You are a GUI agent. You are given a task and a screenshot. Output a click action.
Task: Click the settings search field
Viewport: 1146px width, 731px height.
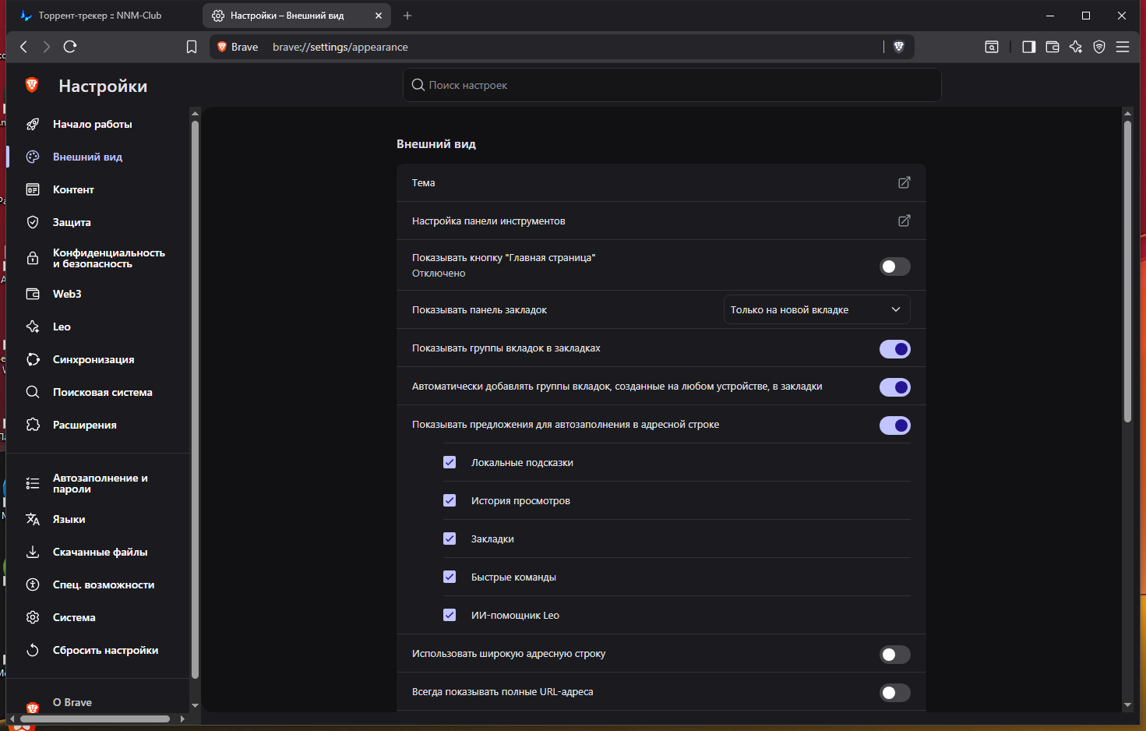click(x=672, y=85)
